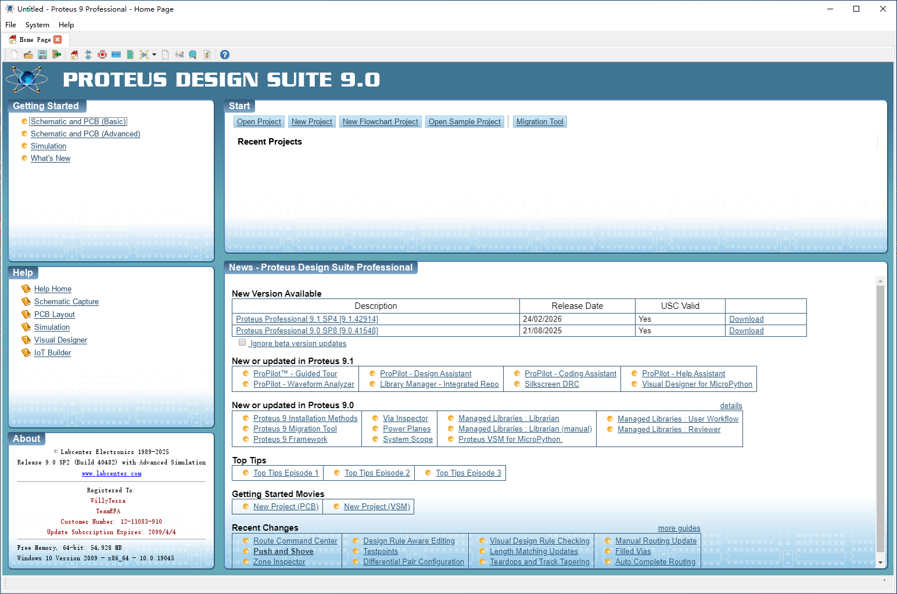Image resolution: width=897 pixels, height=594 pixels.
Task: Open Visual Designer for MicroPython link
Action: (697, 384)
